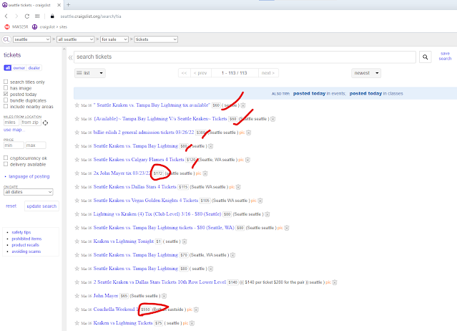Image resolution: width=457 pixels, height=331 pixels.
Task: Open language of posting link
Action: (x=29, y=176)
